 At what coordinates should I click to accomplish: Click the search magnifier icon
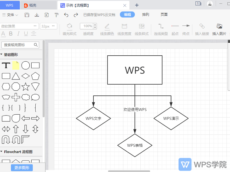36,45
